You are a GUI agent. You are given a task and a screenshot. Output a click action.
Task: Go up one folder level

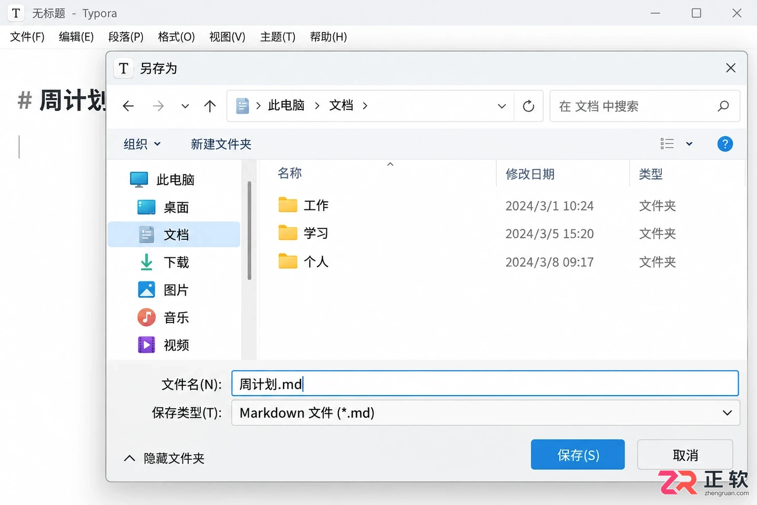tap(210, 106)
